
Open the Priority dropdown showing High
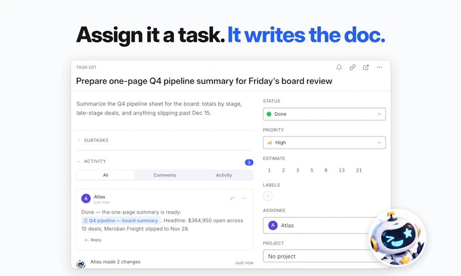point(324,143)
